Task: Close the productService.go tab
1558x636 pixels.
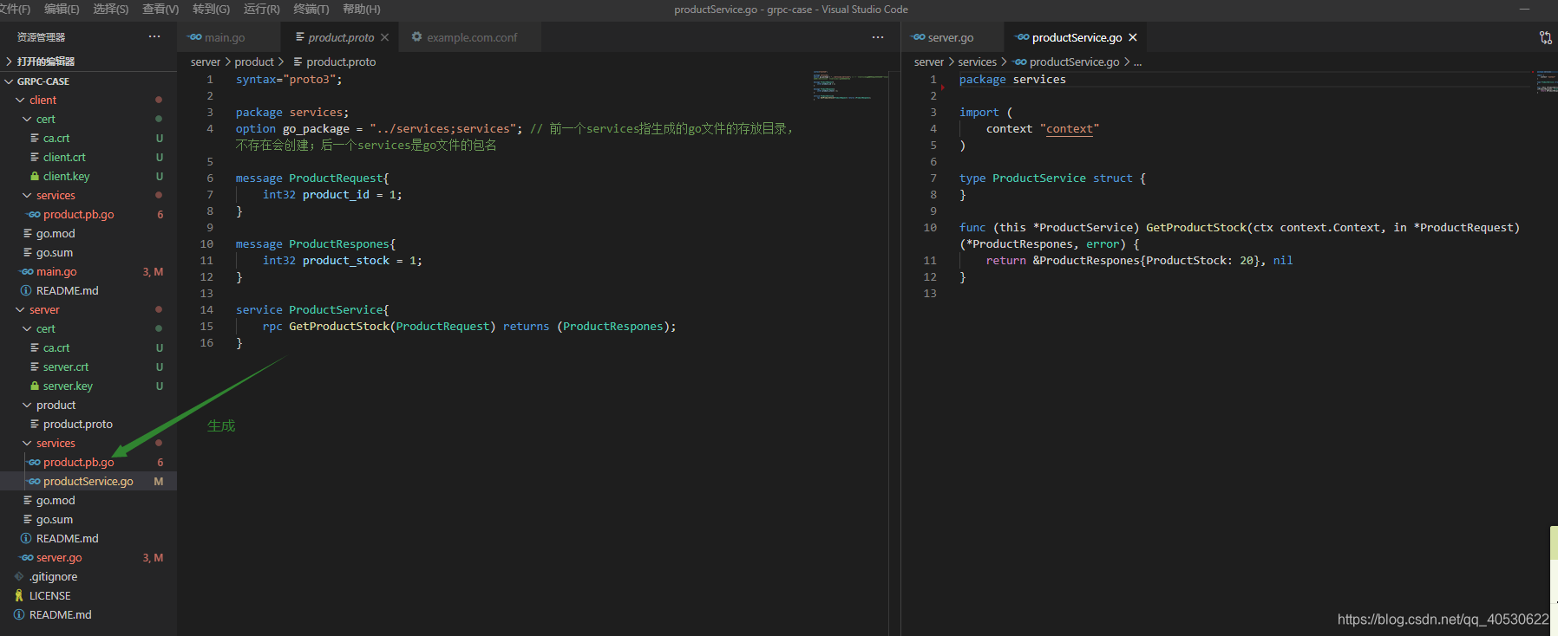Action: point(1133,37)
